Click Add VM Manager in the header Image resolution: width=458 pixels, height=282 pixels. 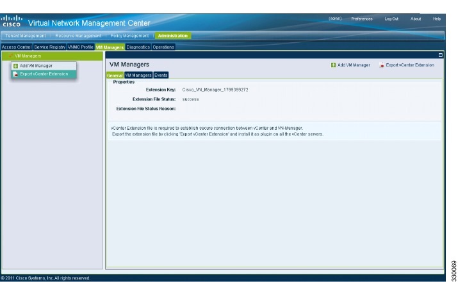[x=350, y=65]
